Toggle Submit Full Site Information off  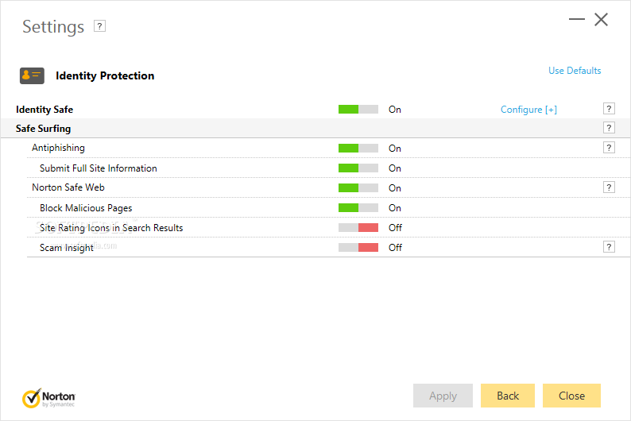358,168
